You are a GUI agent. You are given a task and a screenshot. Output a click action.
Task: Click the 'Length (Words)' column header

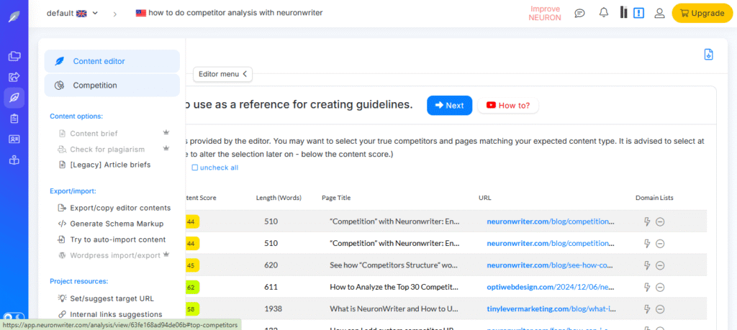click(279, 198)
